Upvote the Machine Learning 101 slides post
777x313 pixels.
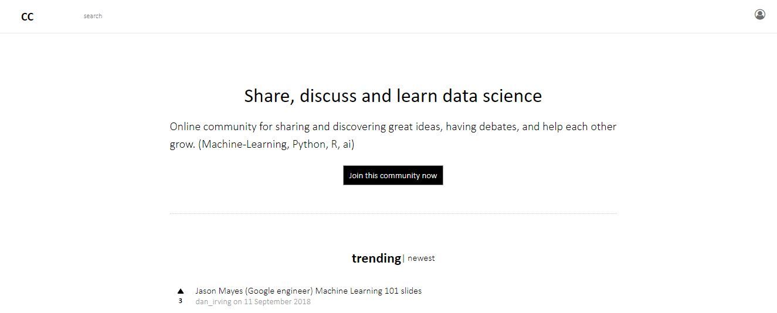[x=181, y=291]
